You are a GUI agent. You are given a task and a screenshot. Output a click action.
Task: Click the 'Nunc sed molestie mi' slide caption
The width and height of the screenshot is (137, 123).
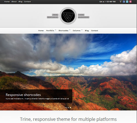coord(37,99)
